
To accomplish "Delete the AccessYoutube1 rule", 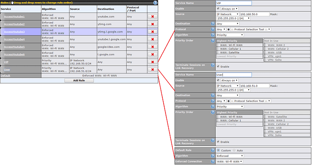I will tap(152, 17).
